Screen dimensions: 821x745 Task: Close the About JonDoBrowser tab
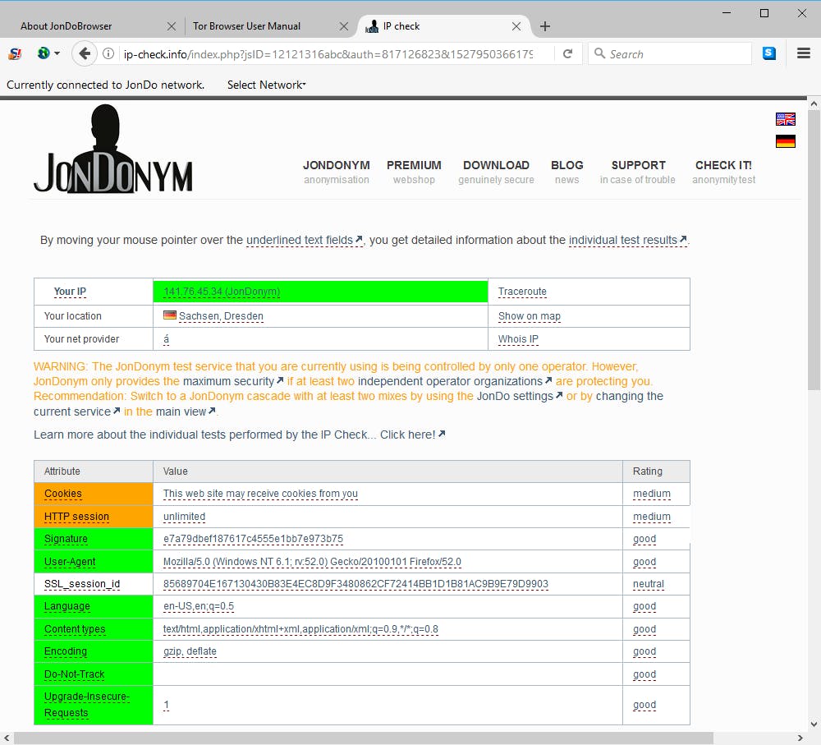click(172, 26)
